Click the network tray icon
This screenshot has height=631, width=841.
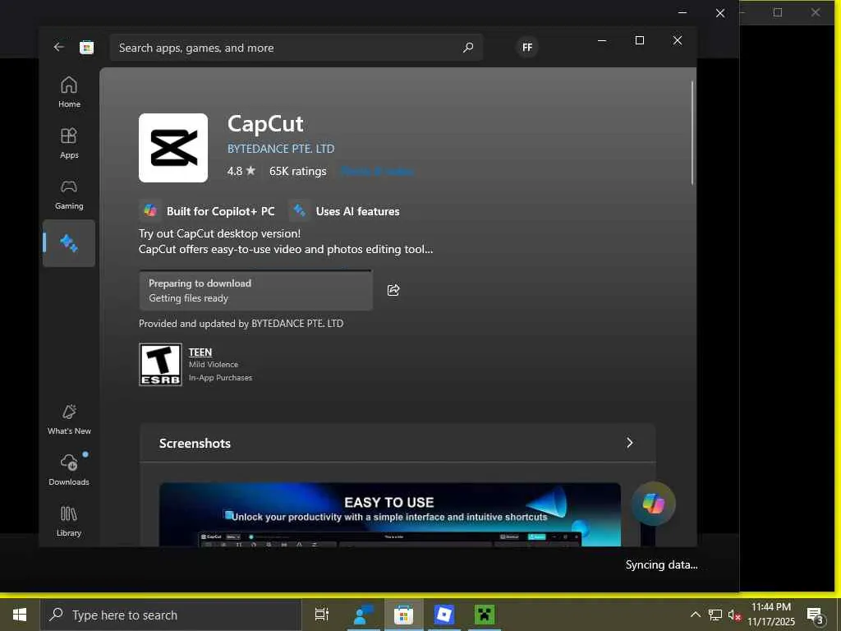point(715,615)
